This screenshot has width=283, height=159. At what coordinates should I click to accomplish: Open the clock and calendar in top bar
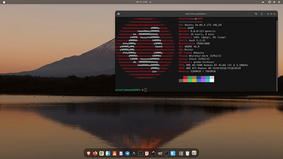point(141,2)
